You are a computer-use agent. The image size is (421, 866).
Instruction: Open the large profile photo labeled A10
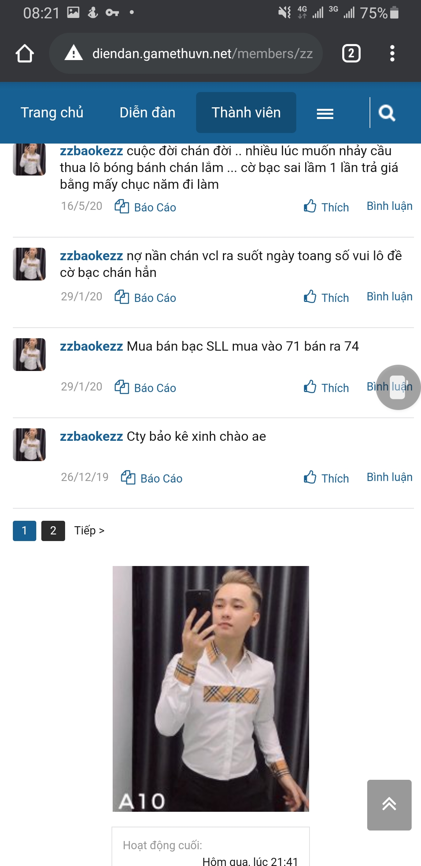click(x=211, y=689)
